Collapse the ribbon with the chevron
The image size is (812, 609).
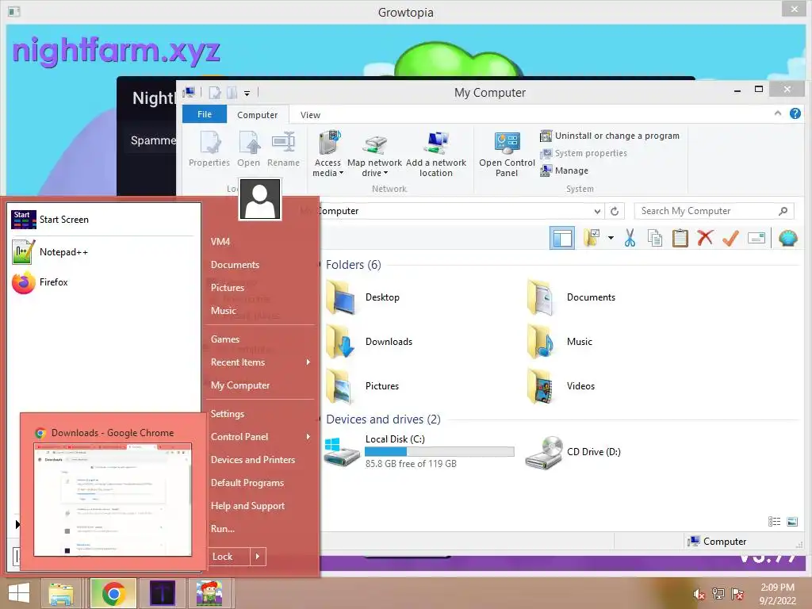coord(777,113)
